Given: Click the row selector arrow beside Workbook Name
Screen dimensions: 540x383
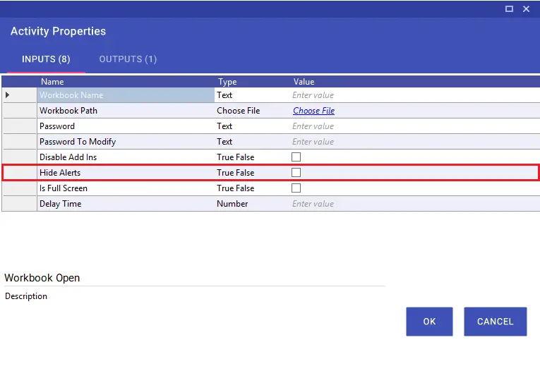Looking at the screenshot, I should (x=7, y=95).
